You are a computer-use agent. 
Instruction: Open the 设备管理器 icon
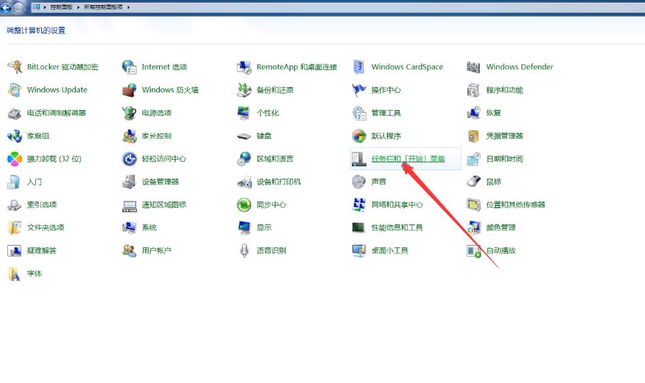[x=129, y=181]
